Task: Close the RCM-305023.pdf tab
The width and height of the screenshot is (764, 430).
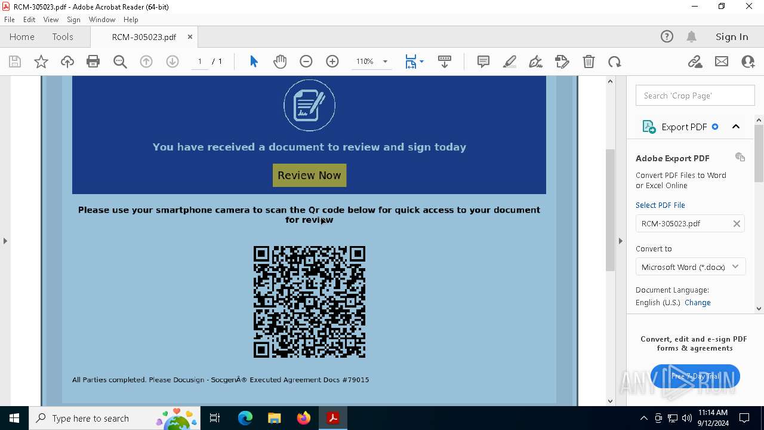Action: pyautogui.click(x=190, y=36)
